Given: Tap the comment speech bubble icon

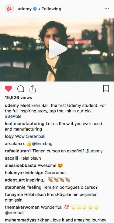Looking at the screenshot, I should [21, 89].
